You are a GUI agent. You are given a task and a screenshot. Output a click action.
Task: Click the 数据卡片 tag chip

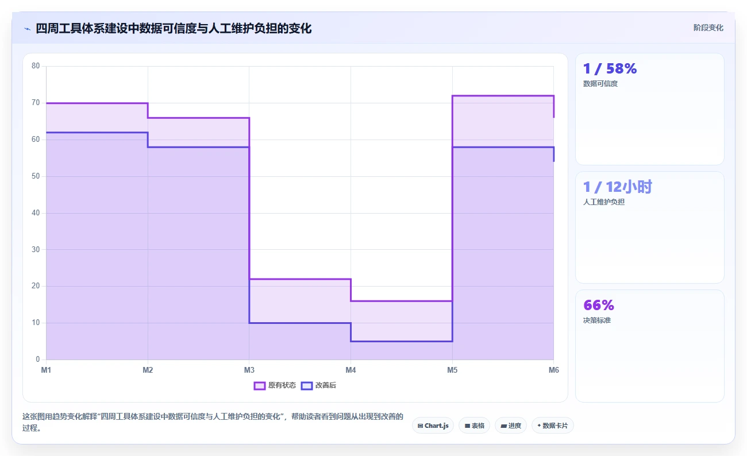coord(553,426)
